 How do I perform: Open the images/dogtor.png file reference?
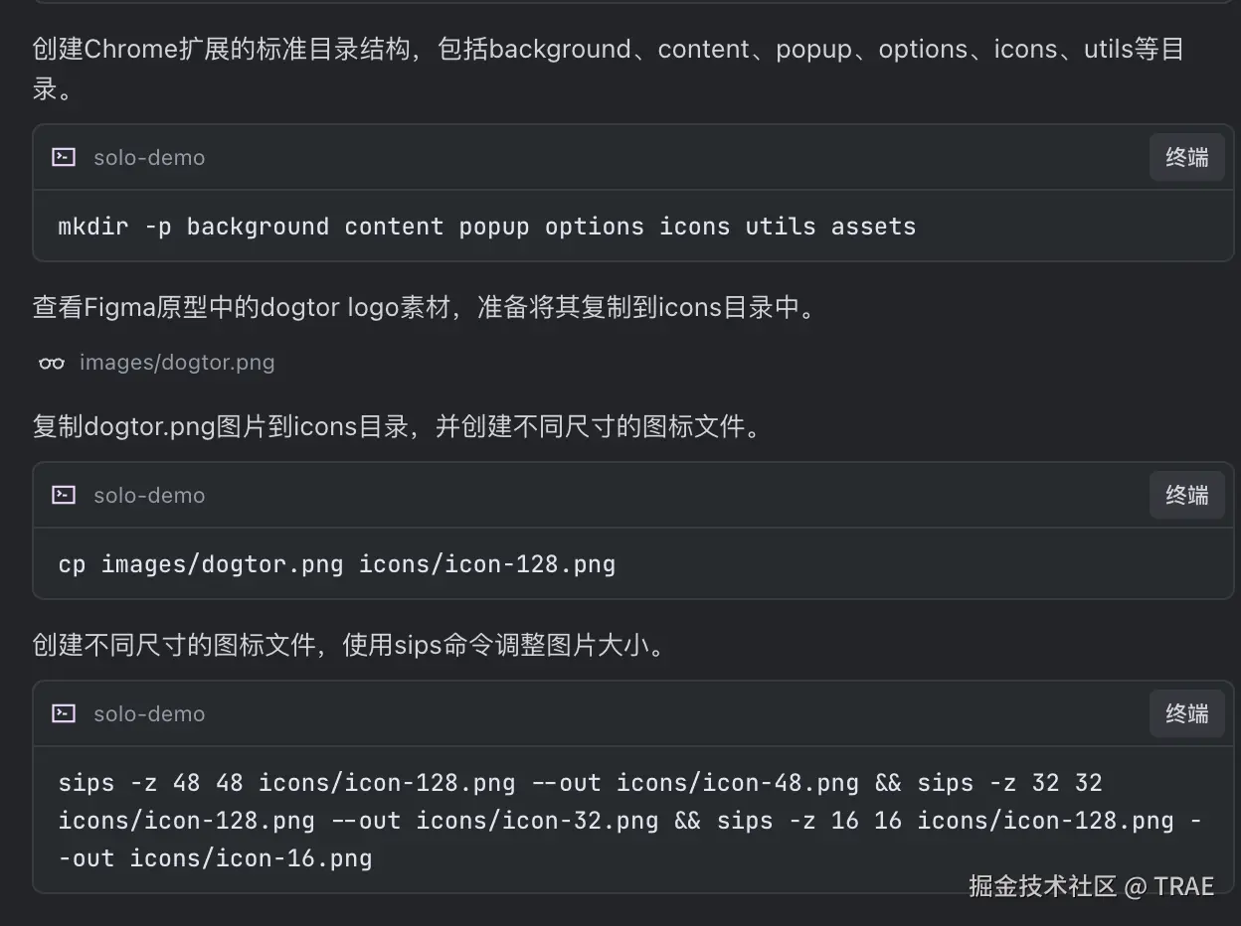(x=177, y=363)
